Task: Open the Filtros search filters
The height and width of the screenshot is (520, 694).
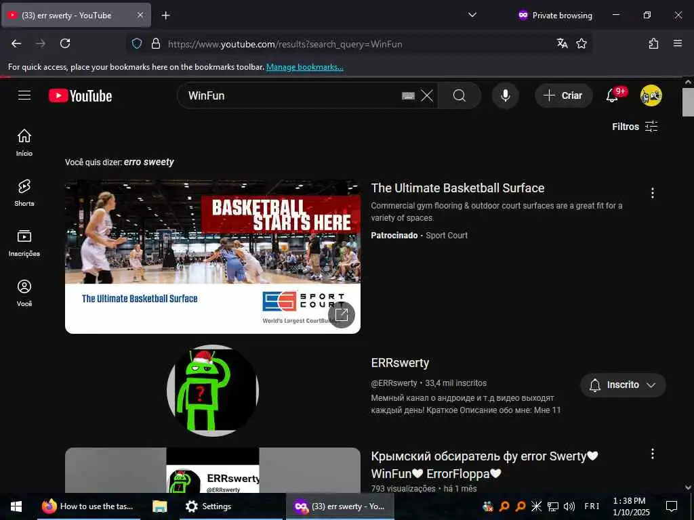Action: pyautogui.click(x=634, y=127)
